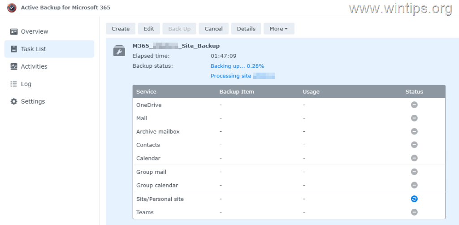Screen dimensions: 459x225
Task: Cancel the running backup task
Action: [x=213, y=29]
